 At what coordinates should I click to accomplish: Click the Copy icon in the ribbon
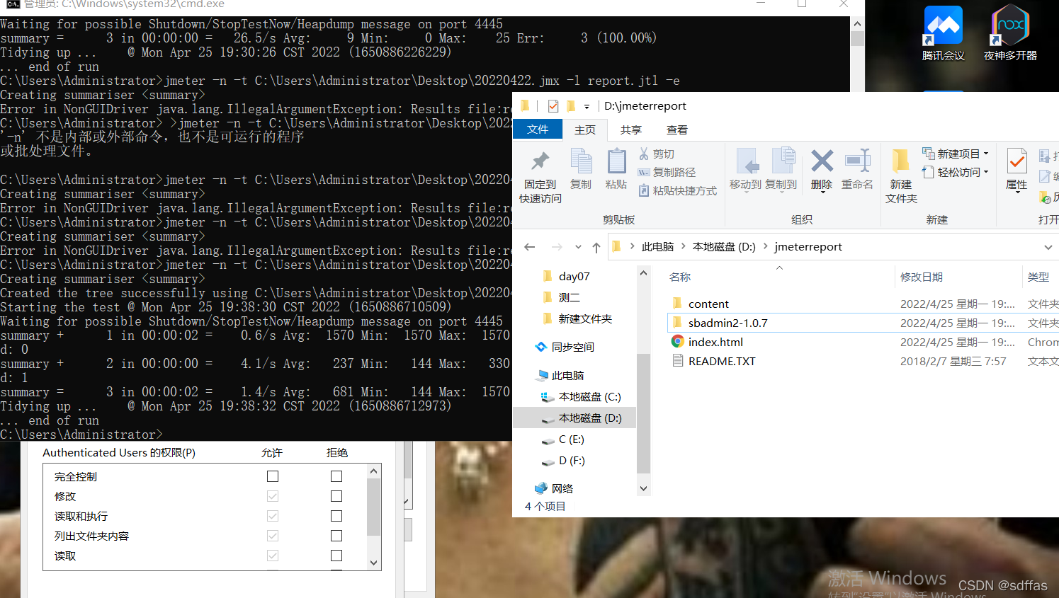pos(581,161)
